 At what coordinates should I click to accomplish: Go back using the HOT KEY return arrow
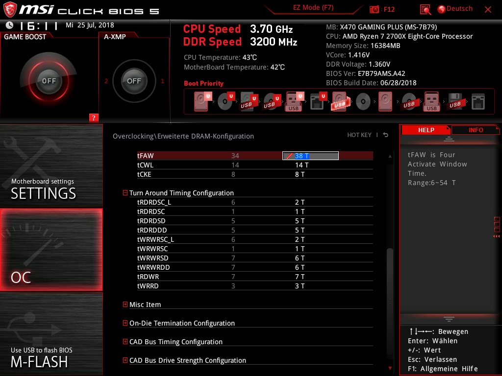click(x=386, y=135)
